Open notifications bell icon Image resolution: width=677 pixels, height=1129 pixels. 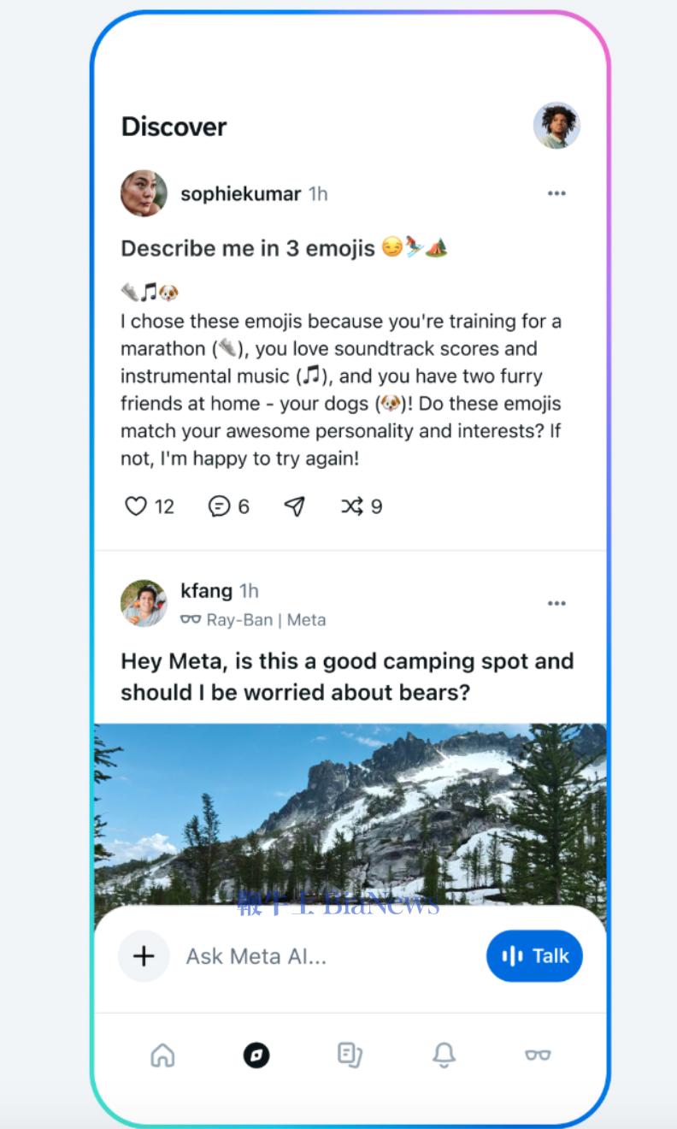point(444,1055)
